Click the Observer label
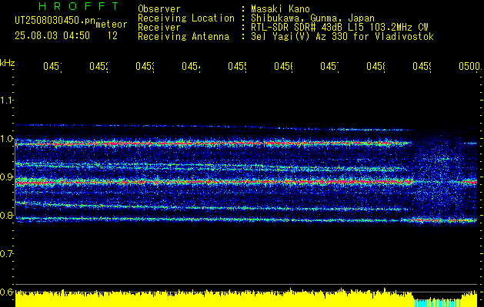The width and height of the screenshot is (484, 307). [159, 8]
